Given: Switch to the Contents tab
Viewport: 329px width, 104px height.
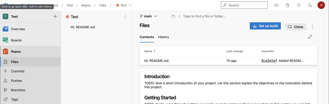Looking at the screenshot, I should coord(147,37).
